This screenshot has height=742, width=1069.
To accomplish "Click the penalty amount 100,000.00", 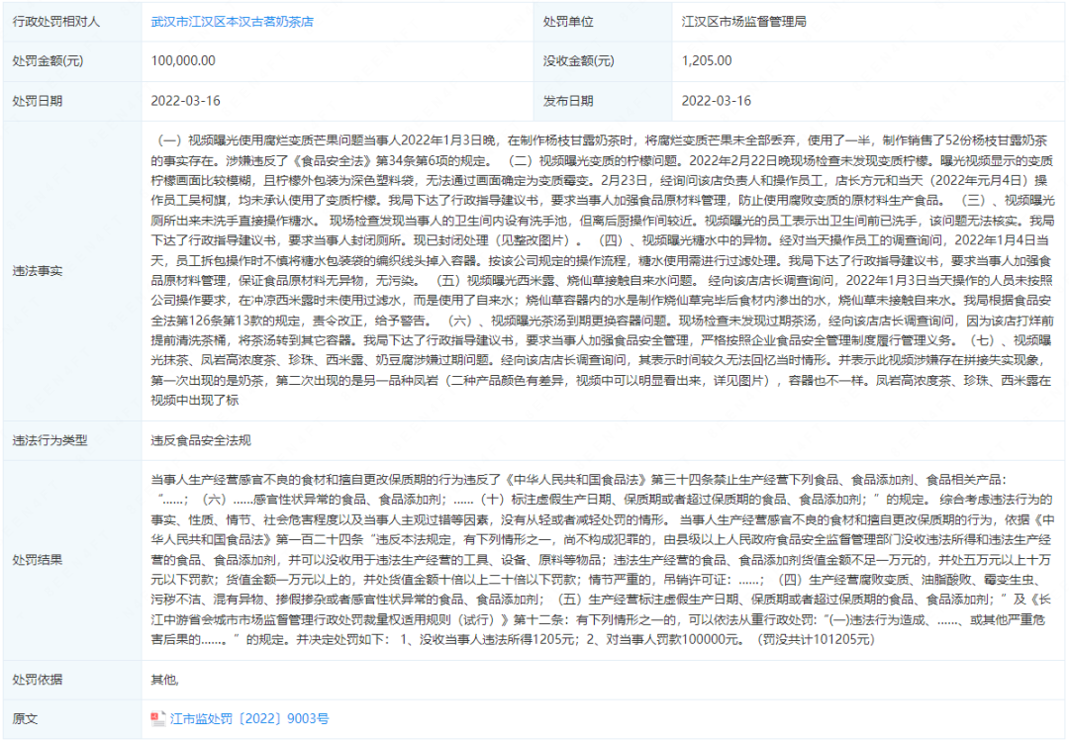I will click(185, 60).
